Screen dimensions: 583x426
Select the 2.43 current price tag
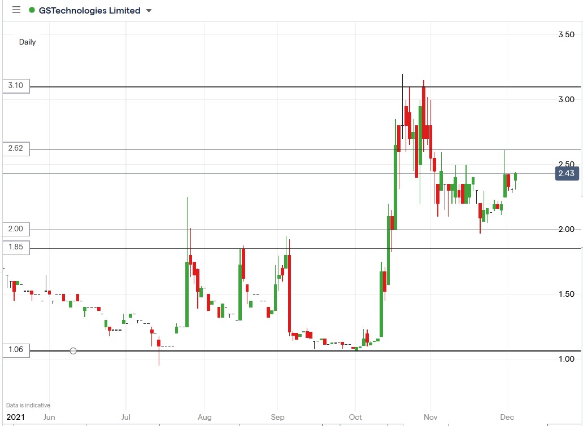[x=567, y=173]
